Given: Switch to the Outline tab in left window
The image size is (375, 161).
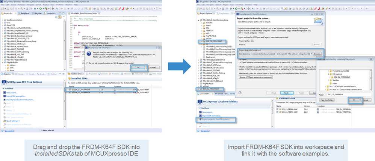Looking at the screenshot, I should pos(52,74).
